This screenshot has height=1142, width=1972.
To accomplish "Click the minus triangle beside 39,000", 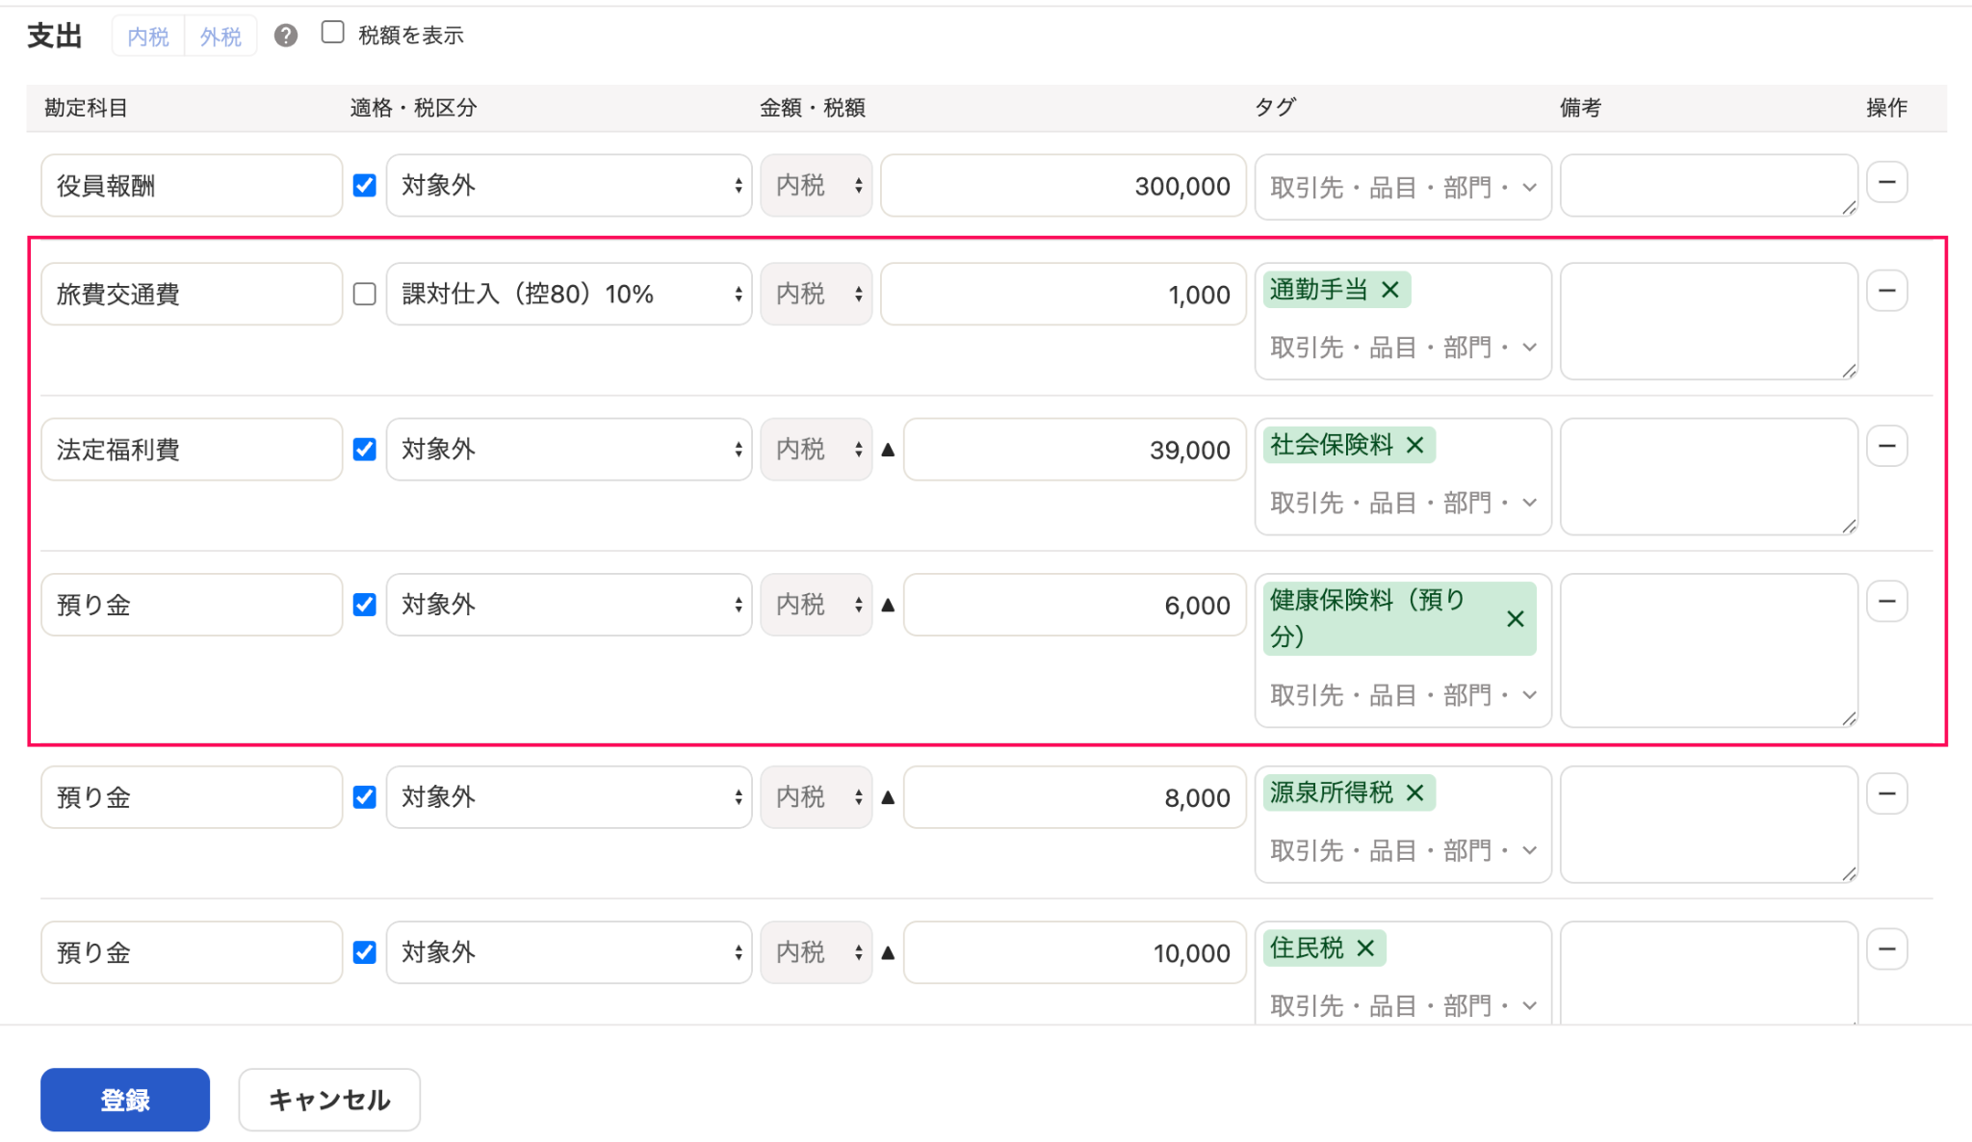I will pyautogui.click(x=888, y=450).
